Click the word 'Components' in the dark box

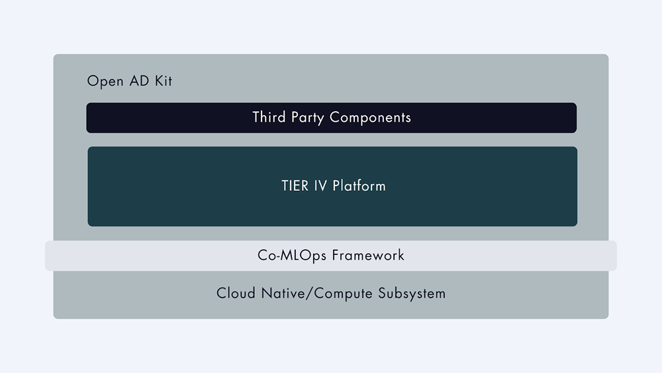370,117
